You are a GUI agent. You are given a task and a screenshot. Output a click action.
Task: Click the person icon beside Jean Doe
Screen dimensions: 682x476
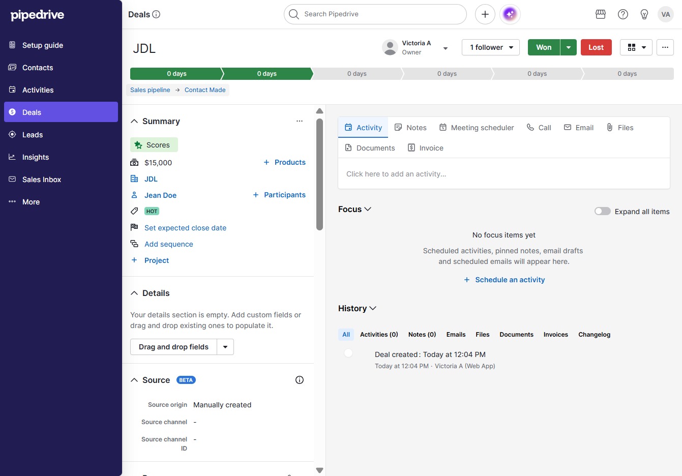pyautogui.click(x=134, y=195)
